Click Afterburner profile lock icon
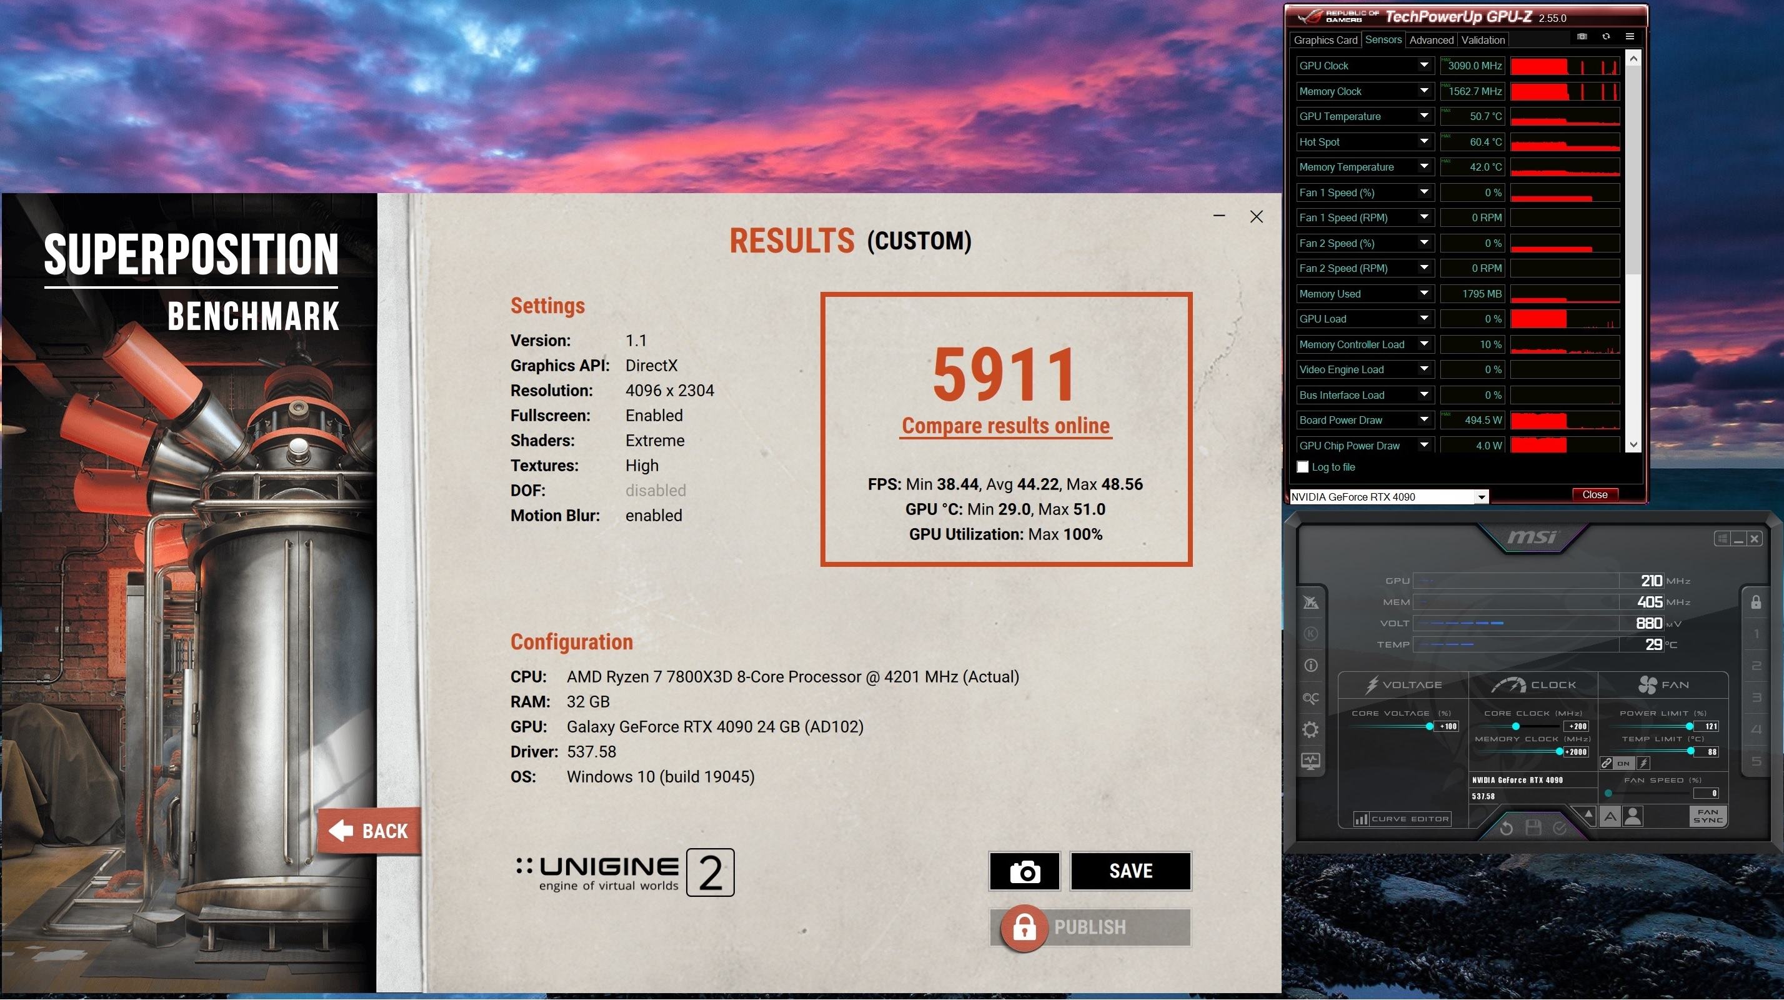The image size is (1784, 1000). pyautogui.click(x=1756, y=602)
